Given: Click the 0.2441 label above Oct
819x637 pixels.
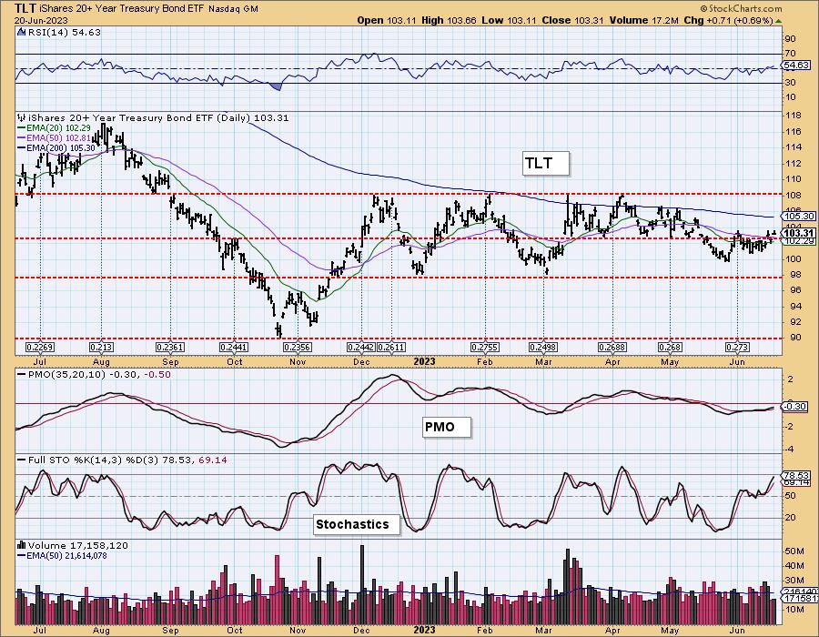Looking at the screenshot, I should point(234,348).
